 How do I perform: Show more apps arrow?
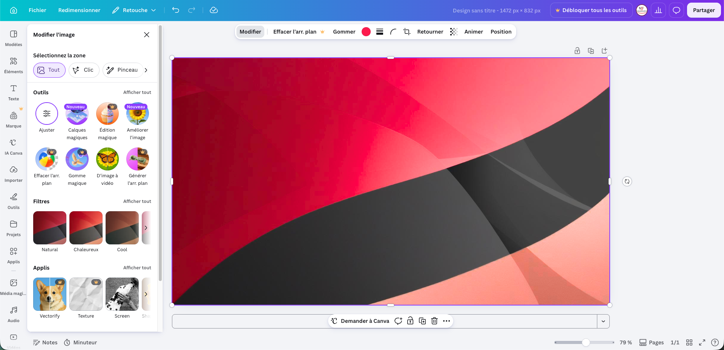pyautogui.click(x=146, y=294)
